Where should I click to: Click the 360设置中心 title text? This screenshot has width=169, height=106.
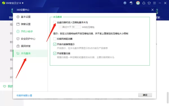(23, 10)
